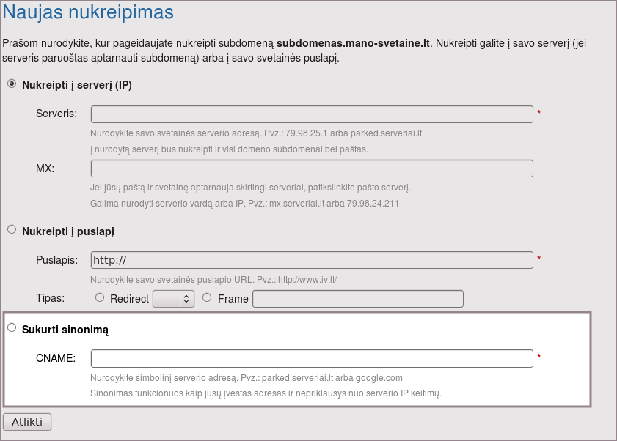Select the "Nukreipti į serverį (IP)" radio button
Viewport: 617px width, 441px height.
[11, 84]
